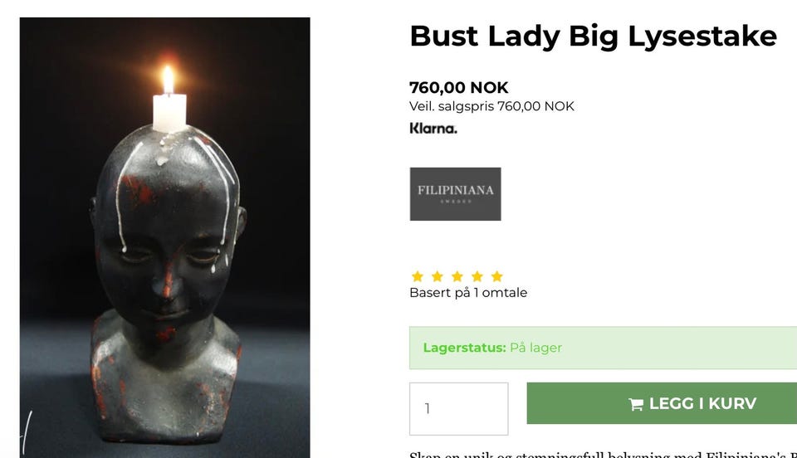Click the Klarna payment logo

[433, 129]
